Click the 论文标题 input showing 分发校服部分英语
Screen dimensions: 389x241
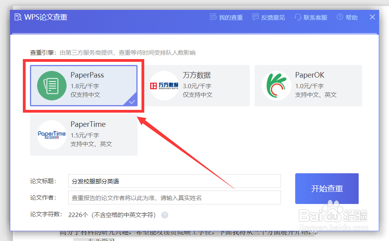tap(173, 181)
